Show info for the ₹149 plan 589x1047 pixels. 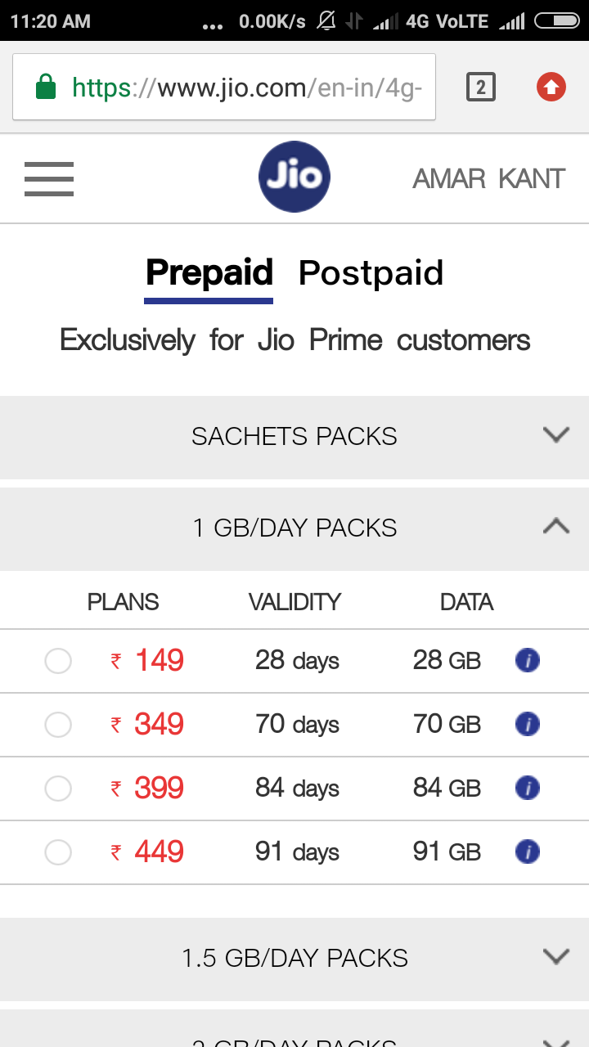528,660
